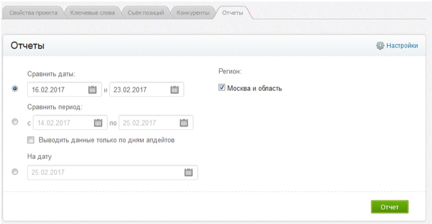Click the Отчеты panel heading

[27, 46]
